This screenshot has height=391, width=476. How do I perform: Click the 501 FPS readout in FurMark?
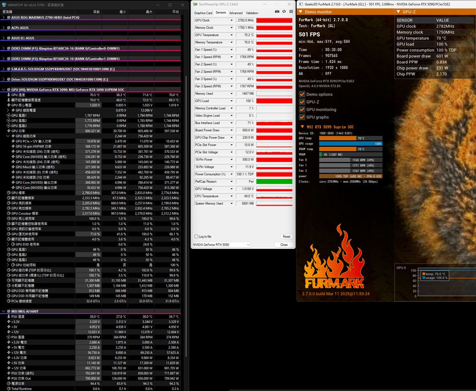point(309,34)
